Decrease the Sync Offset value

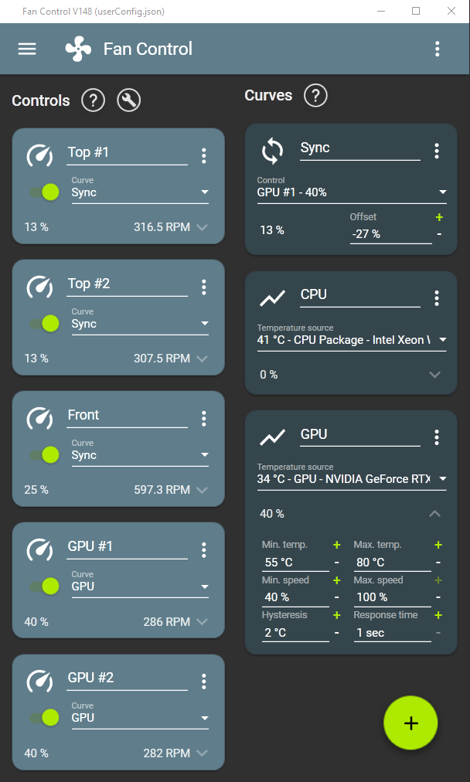coord(439,234)
